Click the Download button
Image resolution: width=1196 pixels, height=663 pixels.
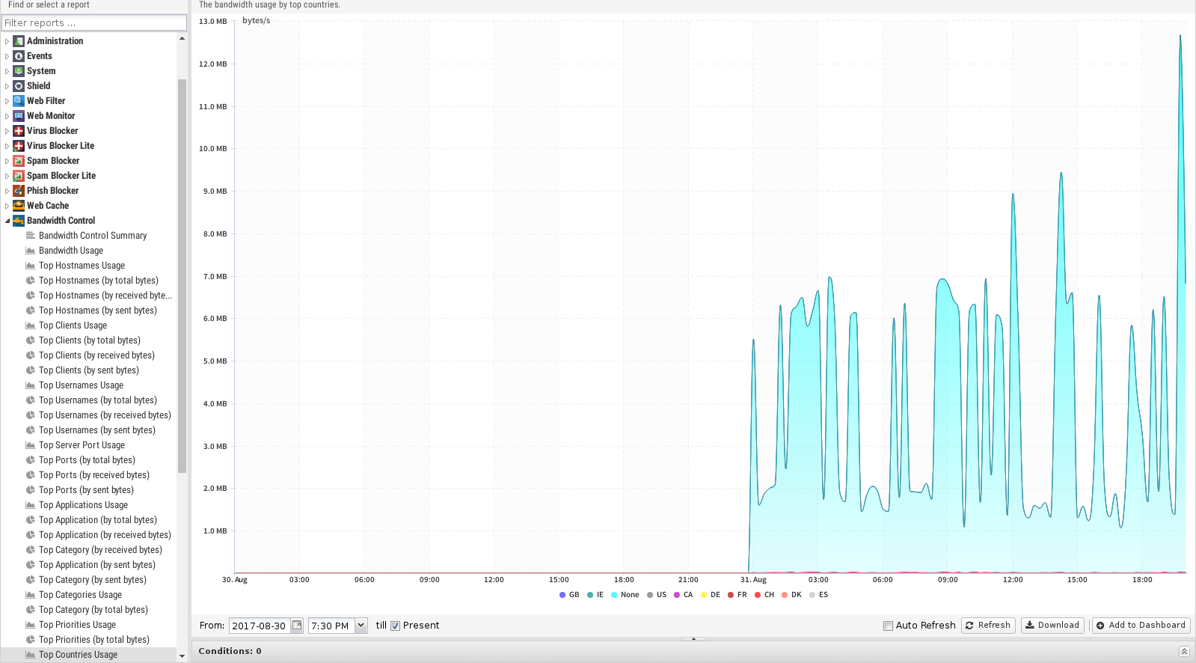pos(1052,626)
